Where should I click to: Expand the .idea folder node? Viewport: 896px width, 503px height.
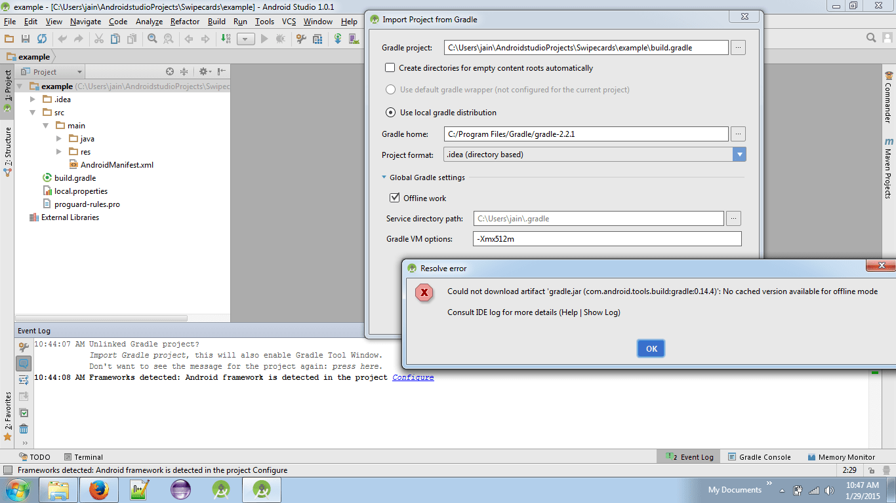pos(33,100)
